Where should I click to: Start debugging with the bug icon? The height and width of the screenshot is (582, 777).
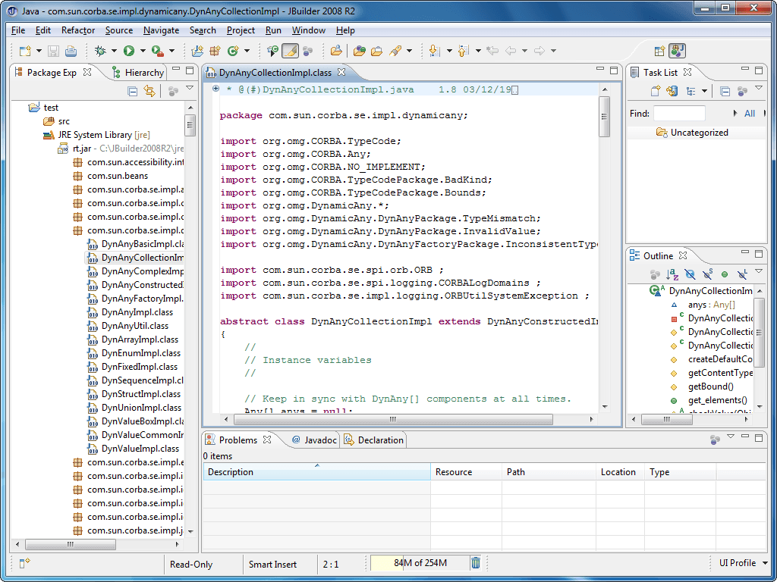101,51
